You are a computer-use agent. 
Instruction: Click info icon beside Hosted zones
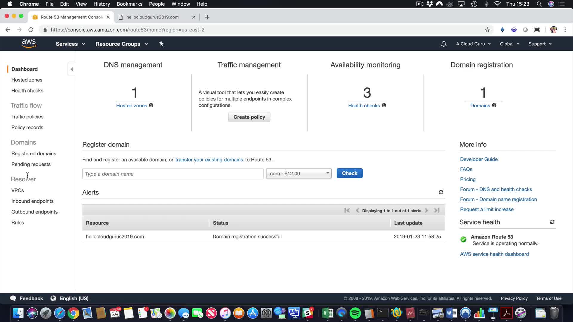click(151, 105)
